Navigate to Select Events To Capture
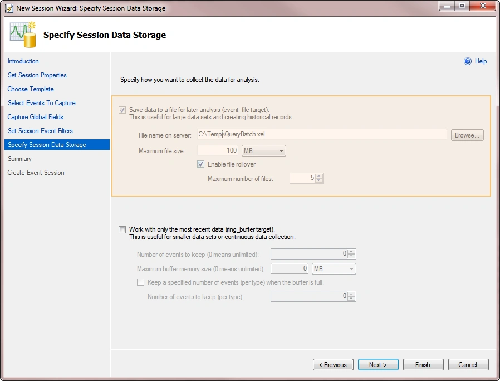500x381 pixels. click(x=41, y=103)
